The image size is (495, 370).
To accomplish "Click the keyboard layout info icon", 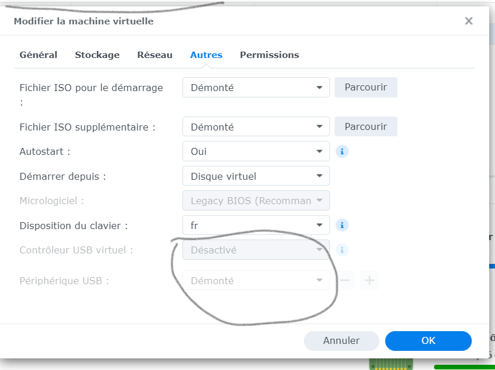I will 343,225.
